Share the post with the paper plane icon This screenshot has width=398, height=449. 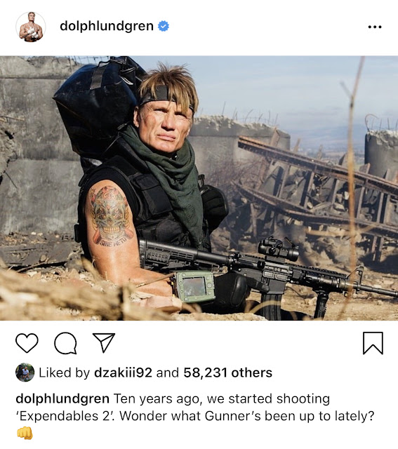click(x=104, y=342)
